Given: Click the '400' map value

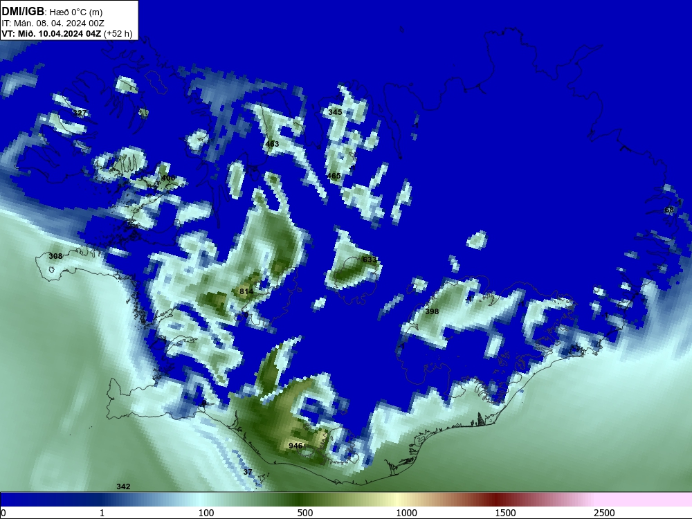Looking at the screenshot, I should tap(168, 178).
